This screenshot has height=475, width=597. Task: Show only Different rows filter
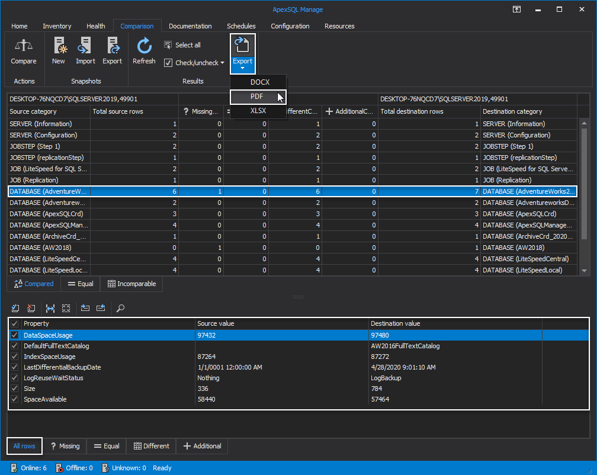152,446
